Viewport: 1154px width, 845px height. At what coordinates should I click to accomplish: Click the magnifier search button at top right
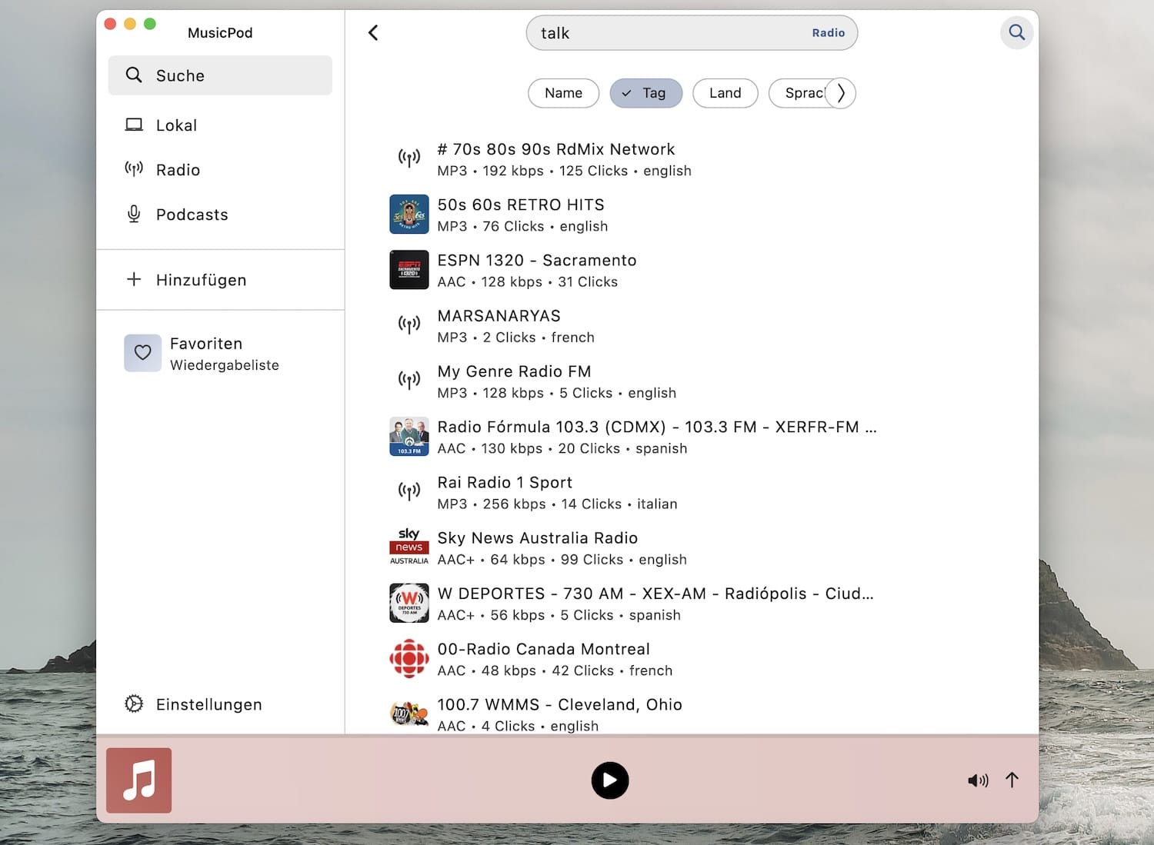click(x=1016, y=32)
